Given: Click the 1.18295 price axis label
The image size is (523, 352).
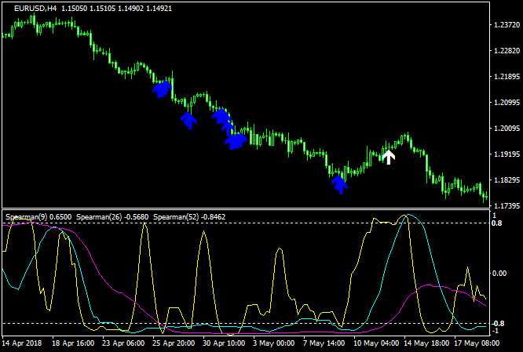Looking at the screenshot, I should 506,180.
